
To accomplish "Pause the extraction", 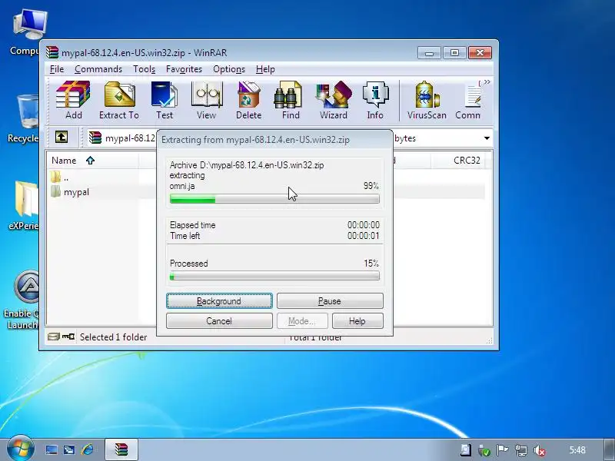I will coord(330,301).
